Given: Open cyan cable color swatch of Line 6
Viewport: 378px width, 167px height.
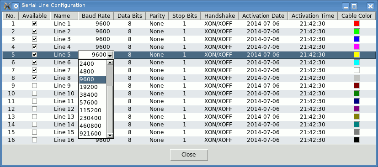Looking at the screenshot, I should pos(357,63).
